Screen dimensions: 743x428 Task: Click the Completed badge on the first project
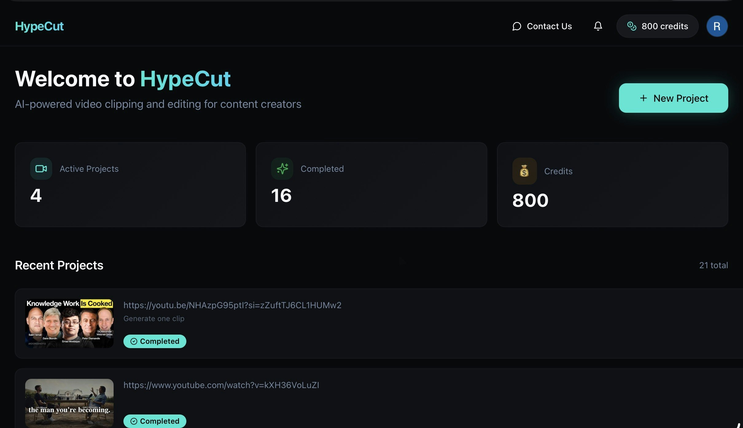click(155, 341)
